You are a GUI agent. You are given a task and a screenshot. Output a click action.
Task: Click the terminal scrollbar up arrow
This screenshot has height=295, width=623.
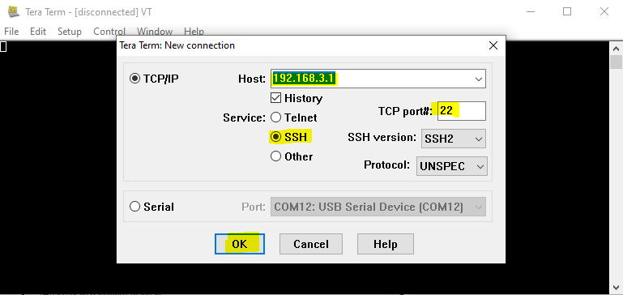pyautogui.click(x=617, y=49)
